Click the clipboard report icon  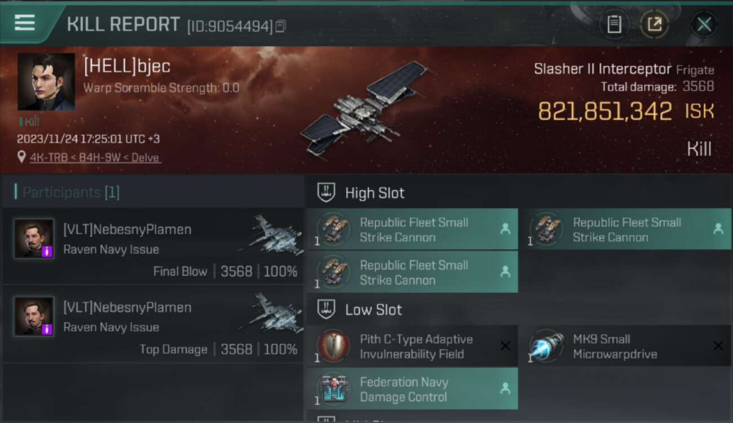pos(614,24)
